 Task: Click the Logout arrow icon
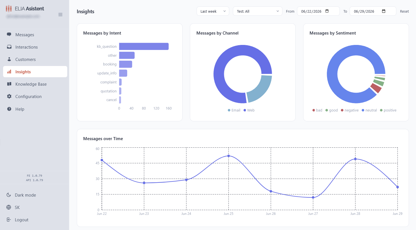(9, 220)
